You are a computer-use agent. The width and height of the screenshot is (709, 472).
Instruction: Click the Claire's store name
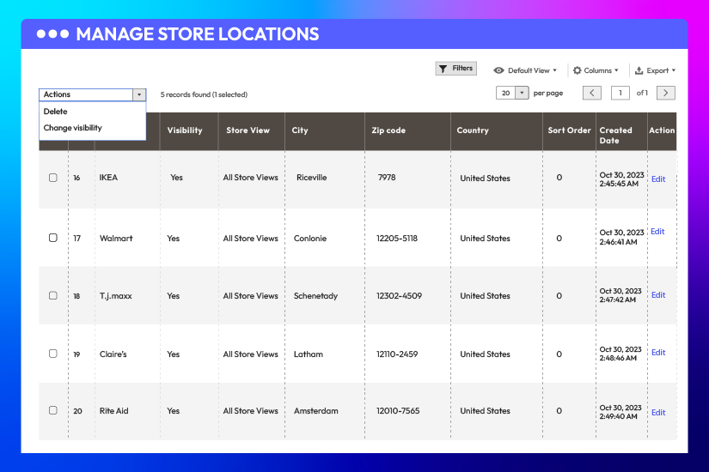tap(113, 354)
